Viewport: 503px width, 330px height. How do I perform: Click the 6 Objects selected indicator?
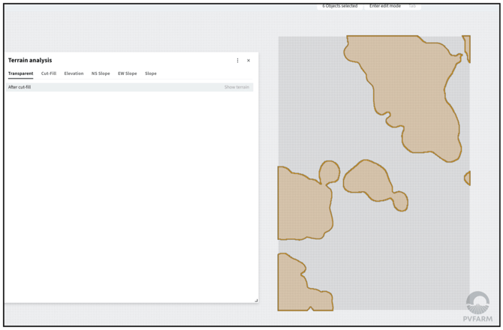click(339, 6)
